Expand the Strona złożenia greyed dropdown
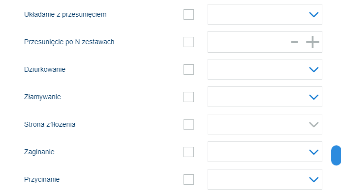Viewport: 341px width, 193px height. pyautogui.click(x=265, y=124)
